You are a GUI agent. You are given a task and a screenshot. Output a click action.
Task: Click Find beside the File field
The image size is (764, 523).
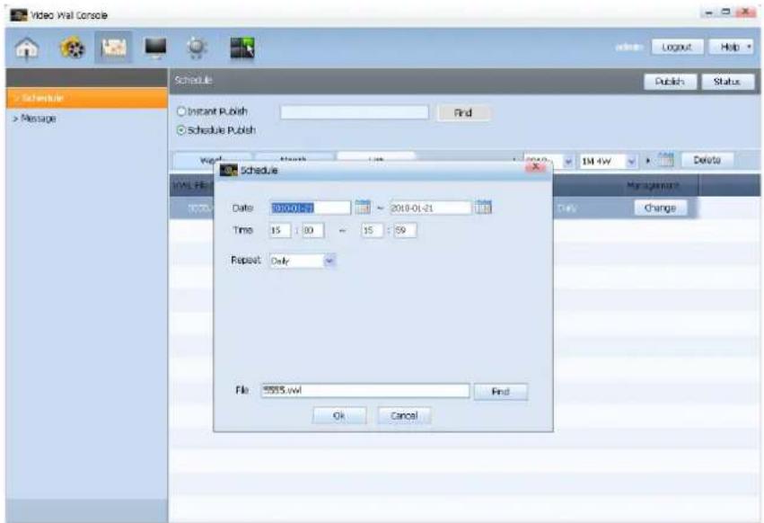pos(500,391)
